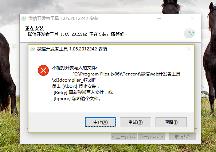Click the 取消(C) cancel button

pos(182,136)
